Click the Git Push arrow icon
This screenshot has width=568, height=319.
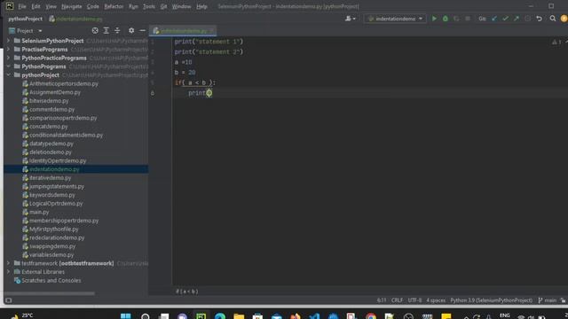pos(517,19)
